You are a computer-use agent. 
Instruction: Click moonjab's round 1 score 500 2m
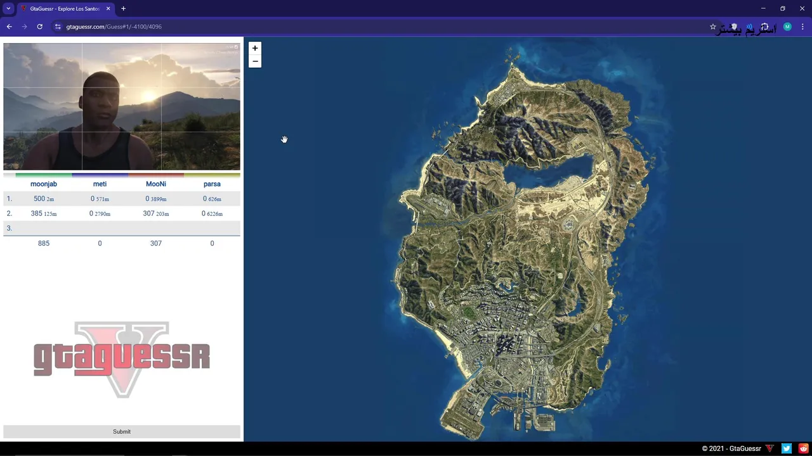tap(44, 199)
